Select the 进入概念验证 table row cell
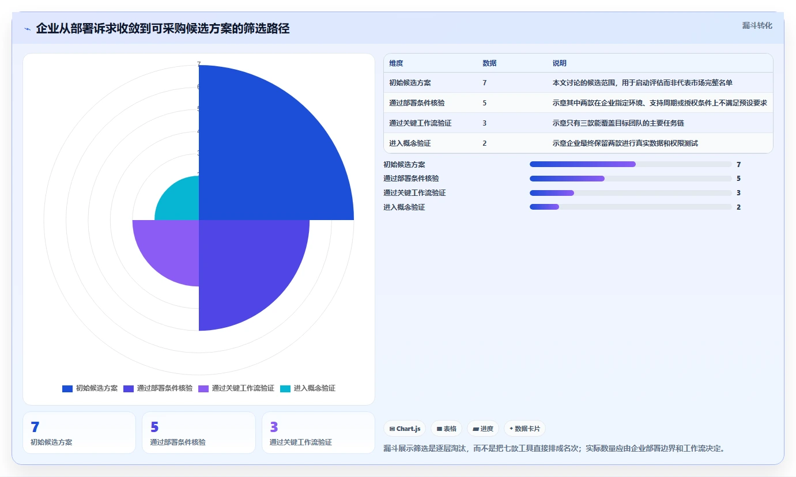Screen dimensions: 796x477 coord(410,143)
